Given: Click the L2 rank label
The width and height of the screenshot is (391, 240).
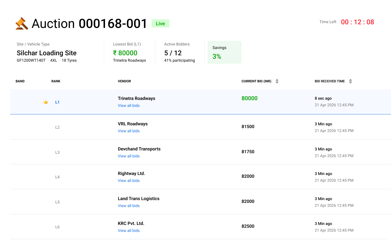Looking at the screenshot, I should coord(57,127).
